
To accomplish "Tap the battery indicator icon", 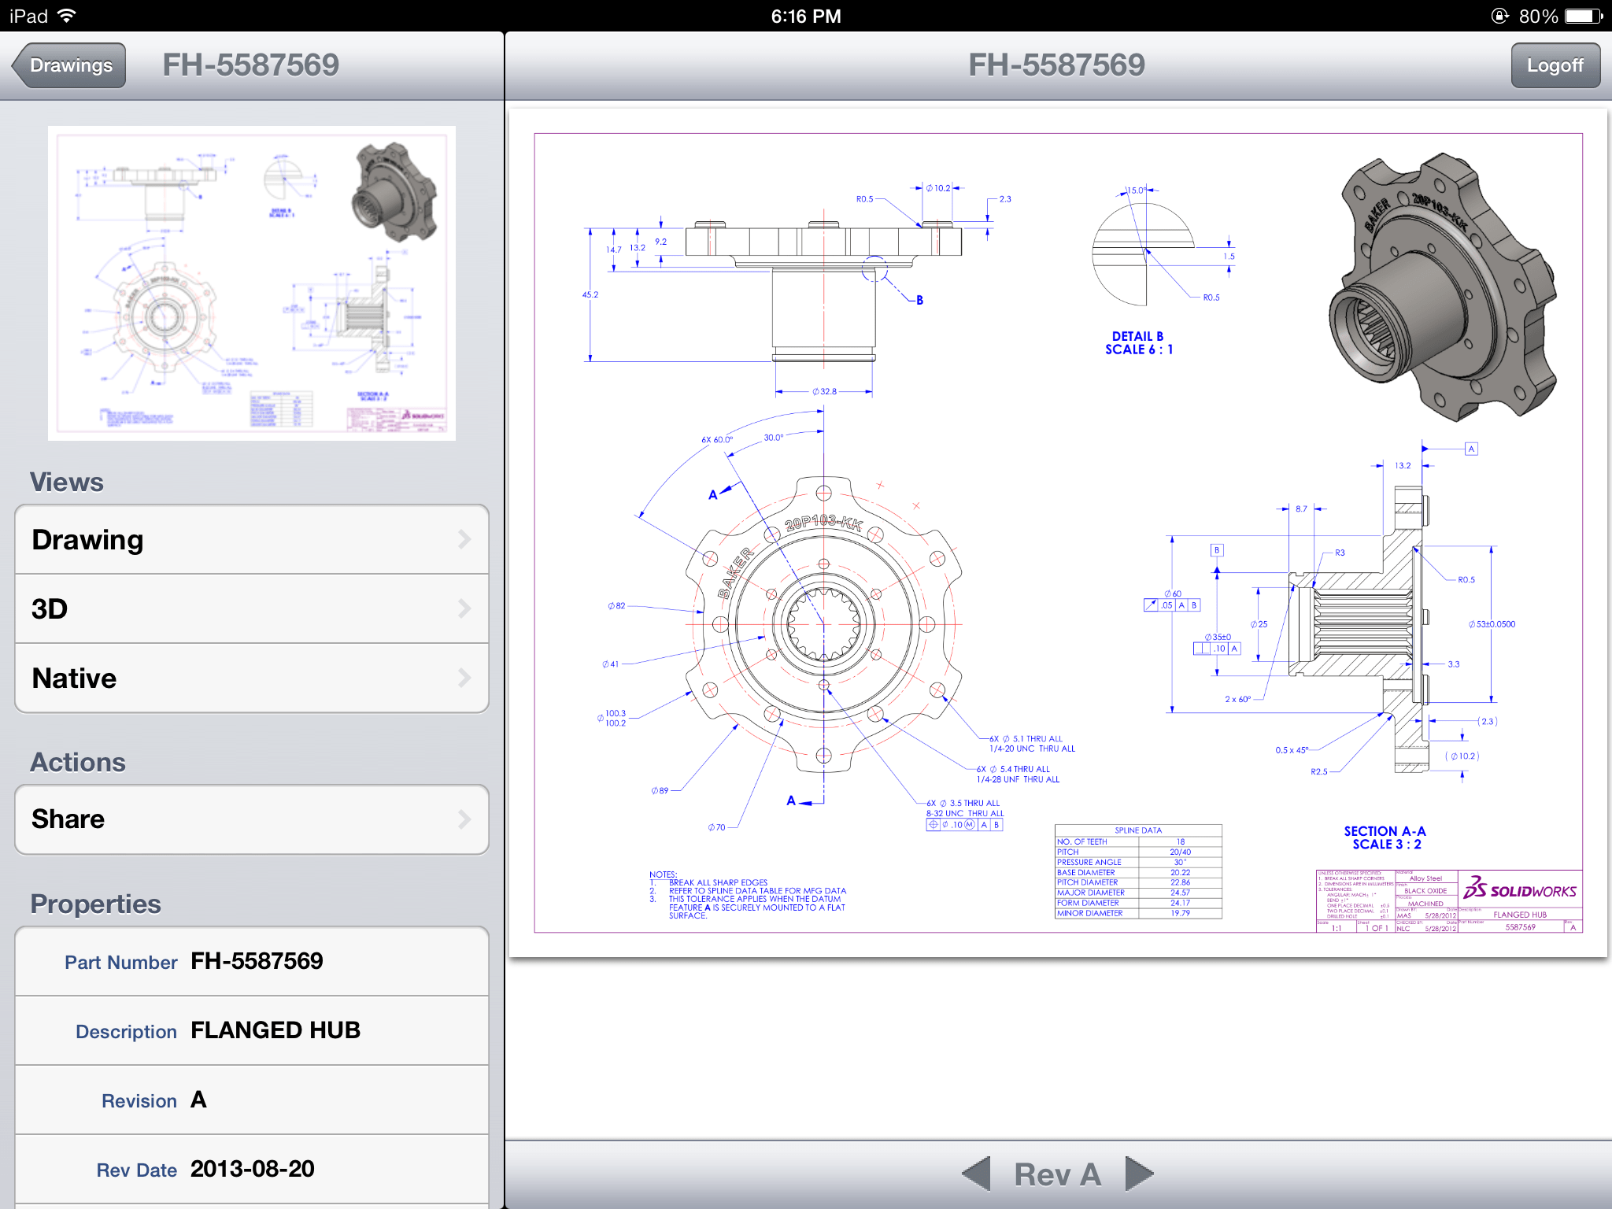I will [x=1584, y=16].
